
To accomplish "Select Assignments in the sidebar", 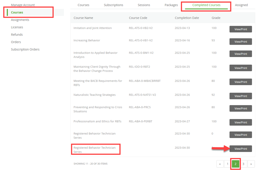I will [x=20, y=20].
